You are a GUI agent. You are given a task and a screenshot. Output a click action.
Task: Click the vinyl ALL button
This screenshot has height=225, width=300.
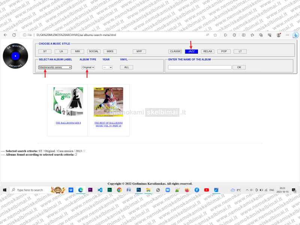pos(126,67)
